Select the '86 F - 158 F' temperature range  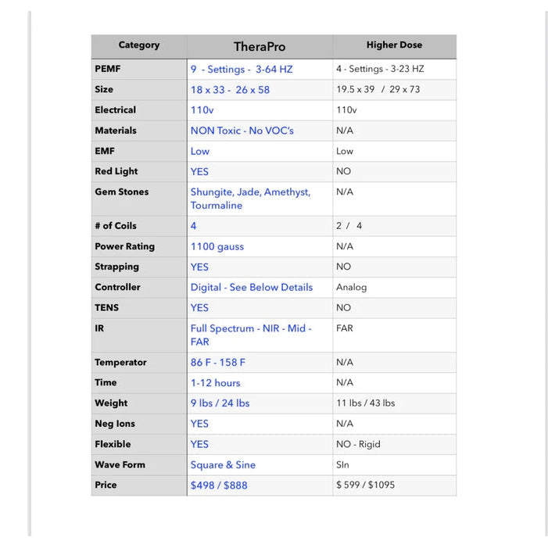(218, 363)
